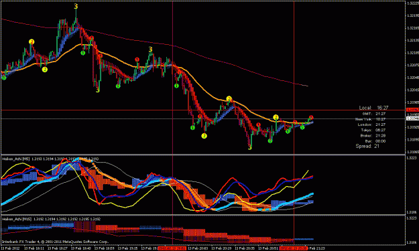This screenshot has width=419, height=251.
Task: Click the red price tag on the price scale
Action: click(412, 110)
